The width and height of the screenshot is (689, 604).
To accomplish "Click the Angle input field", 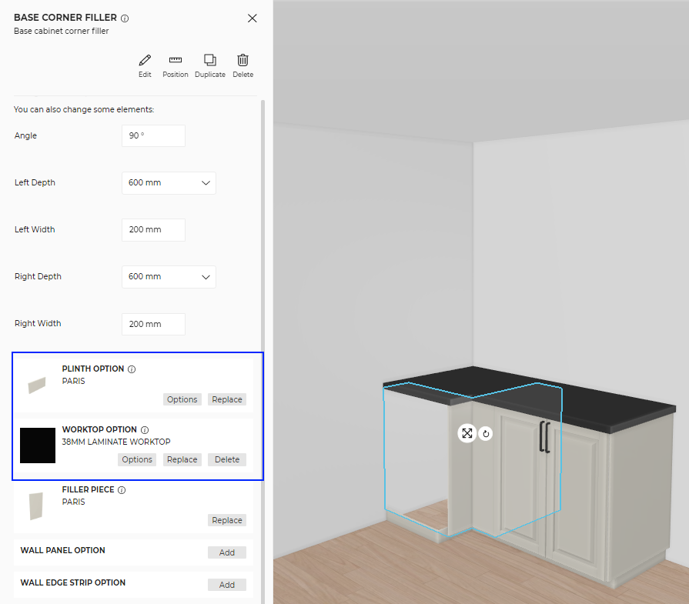I will click(x=153, y=136).
